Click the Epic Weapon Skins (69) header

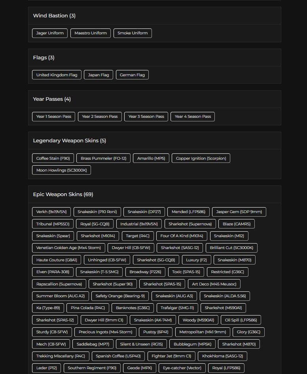[63, 195]
